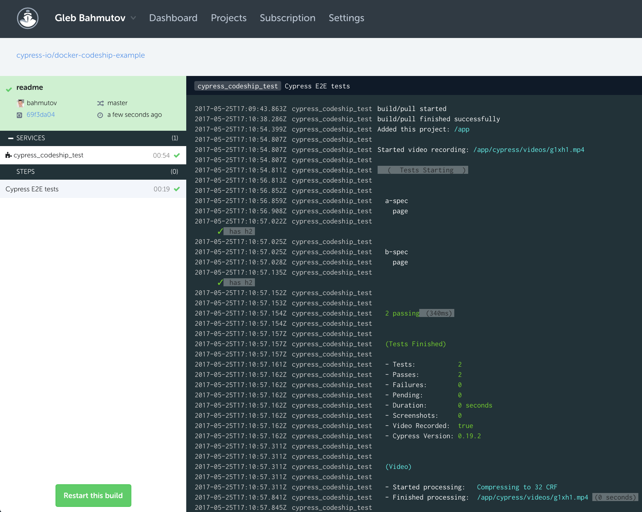Click the checkmark next to 00:54
Viewport: 642px width, 512px height.
[177, 155]
